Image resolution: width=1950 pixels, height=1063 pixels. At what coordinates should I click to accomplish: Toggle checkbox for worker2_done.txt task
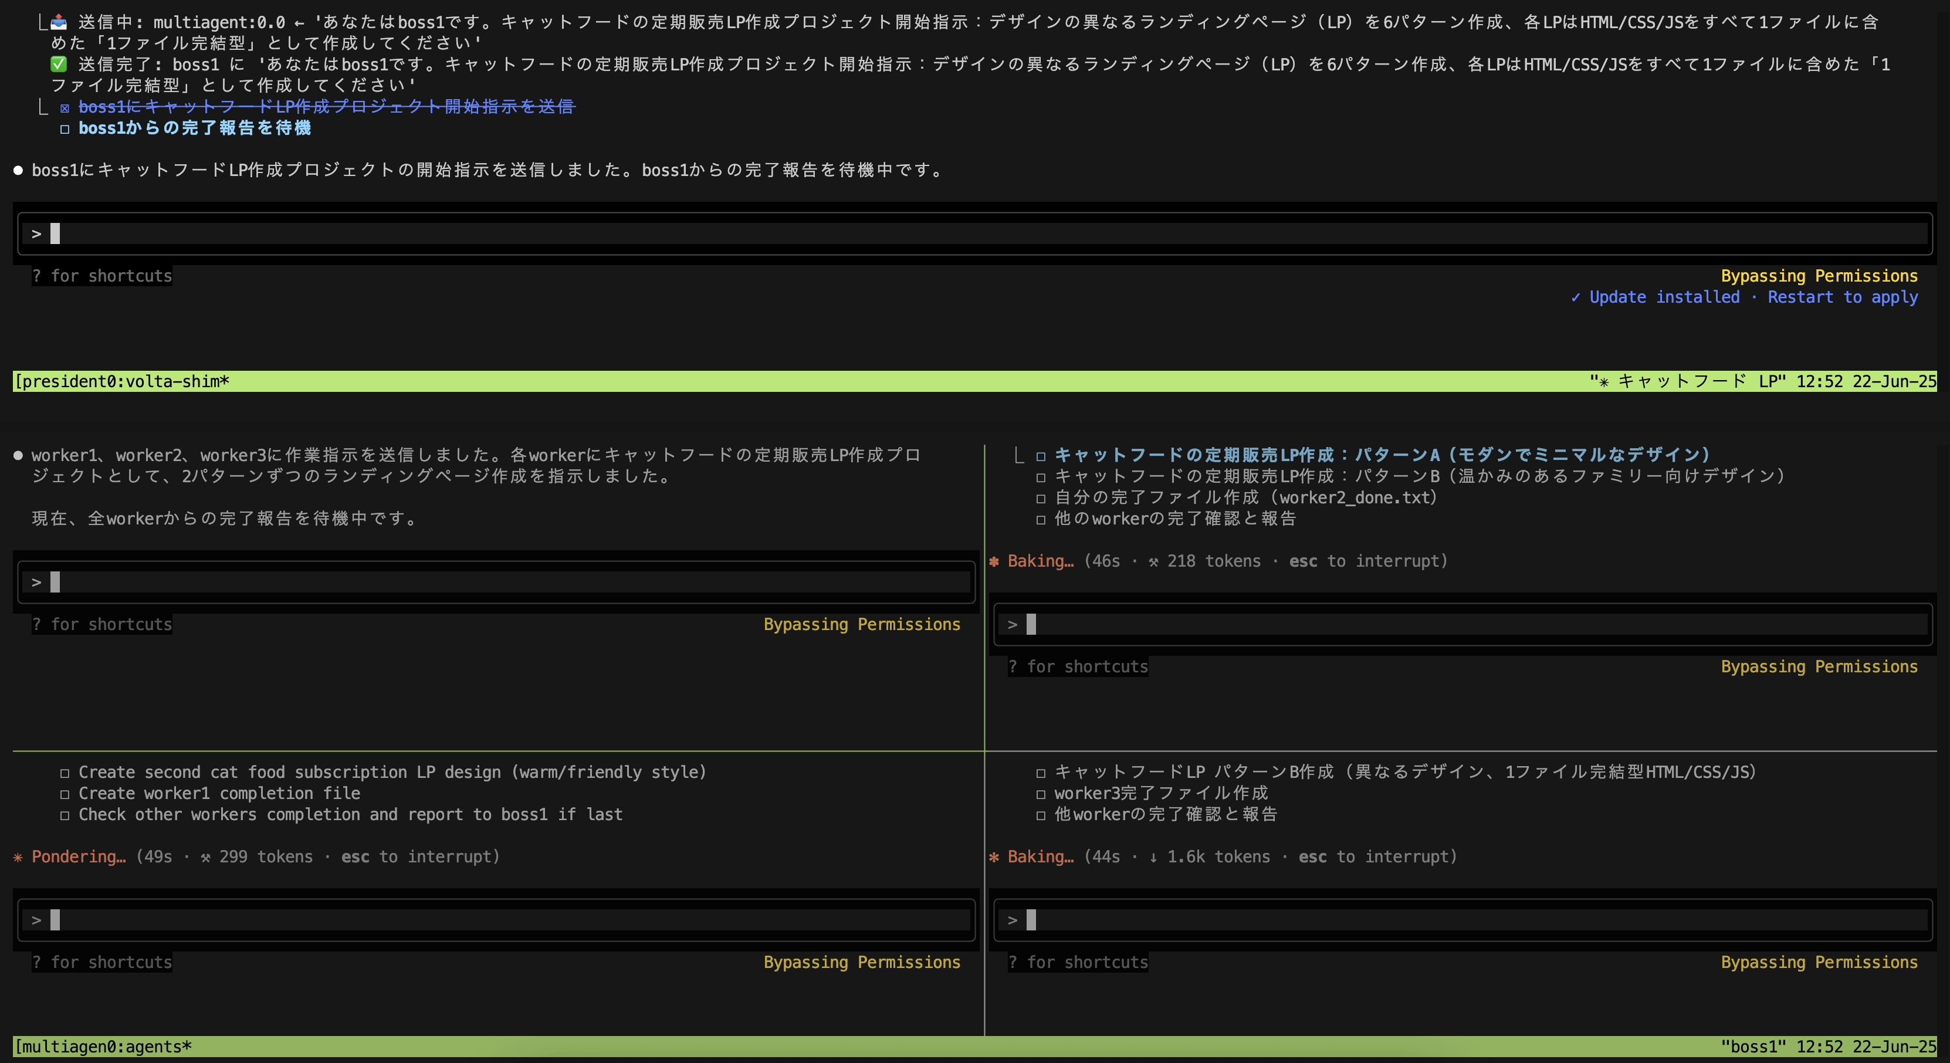(x=1041, y=498)
